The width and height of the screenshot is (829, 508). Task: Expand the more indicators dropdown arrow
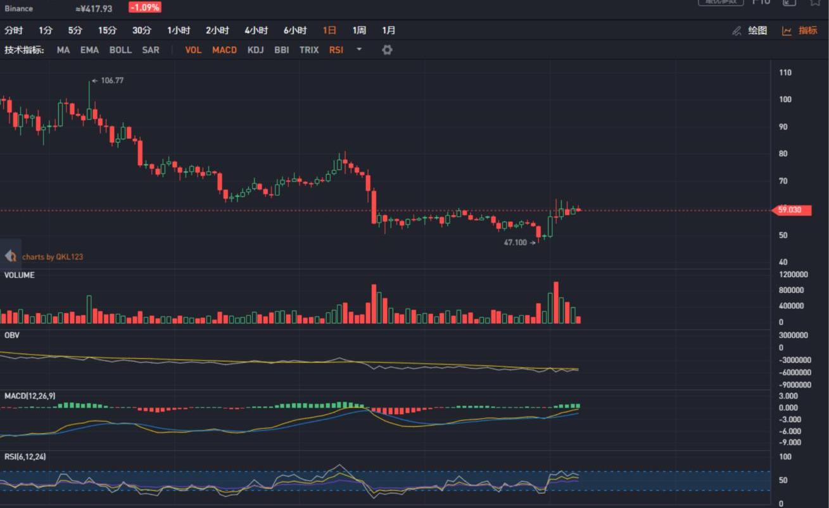[359, 49]
